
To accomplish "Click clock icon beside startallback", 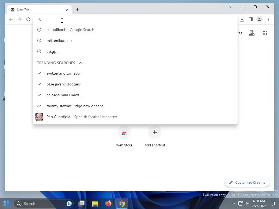I will tap(39, 30).
